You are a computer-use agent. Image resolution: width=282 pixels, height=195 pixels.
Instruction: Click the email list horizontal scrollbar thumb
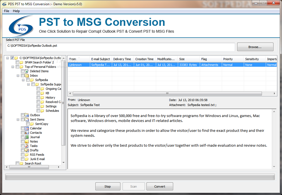click(x=167, y=93)
